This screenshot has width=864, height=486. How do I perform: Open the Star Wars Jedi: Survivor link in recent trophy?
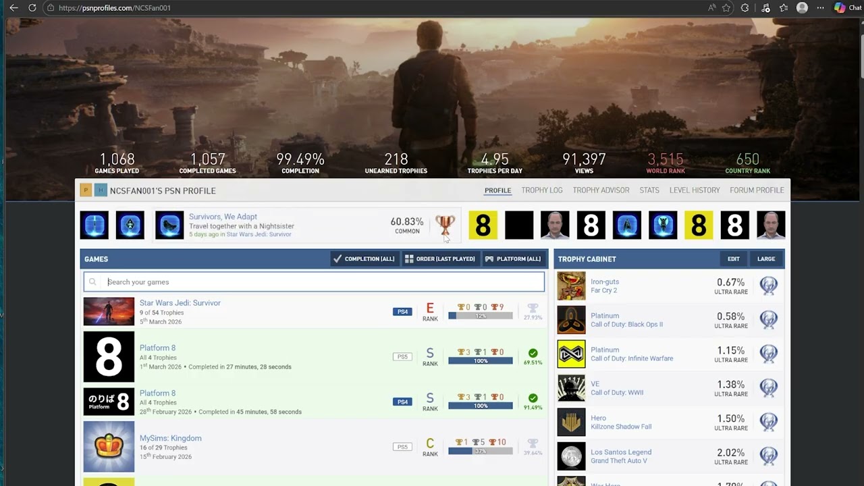point(259,234)
